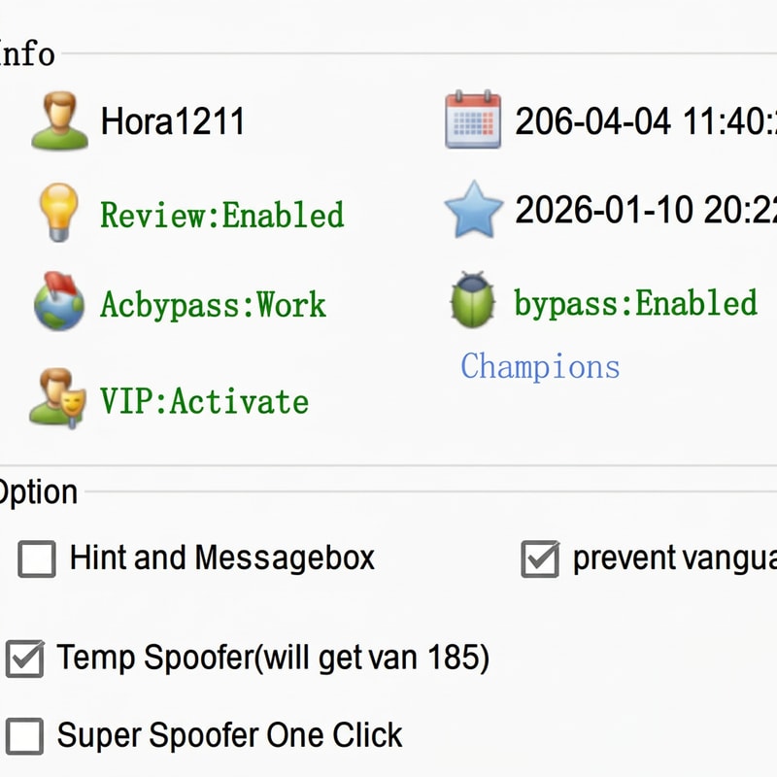This screenshot has height=777, width=777.
Task: Select the Hora1211 username text
Action: click(x=172, y=122)
